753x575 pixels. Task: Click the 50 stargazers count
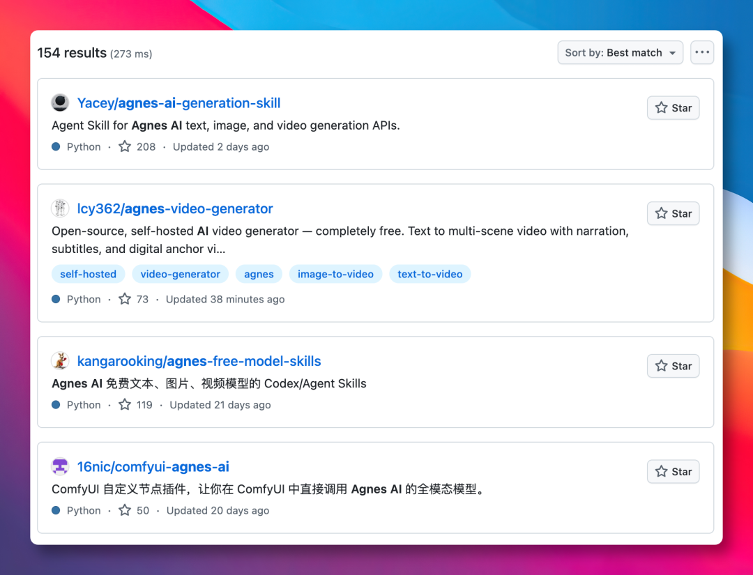(x=134, y=511)
